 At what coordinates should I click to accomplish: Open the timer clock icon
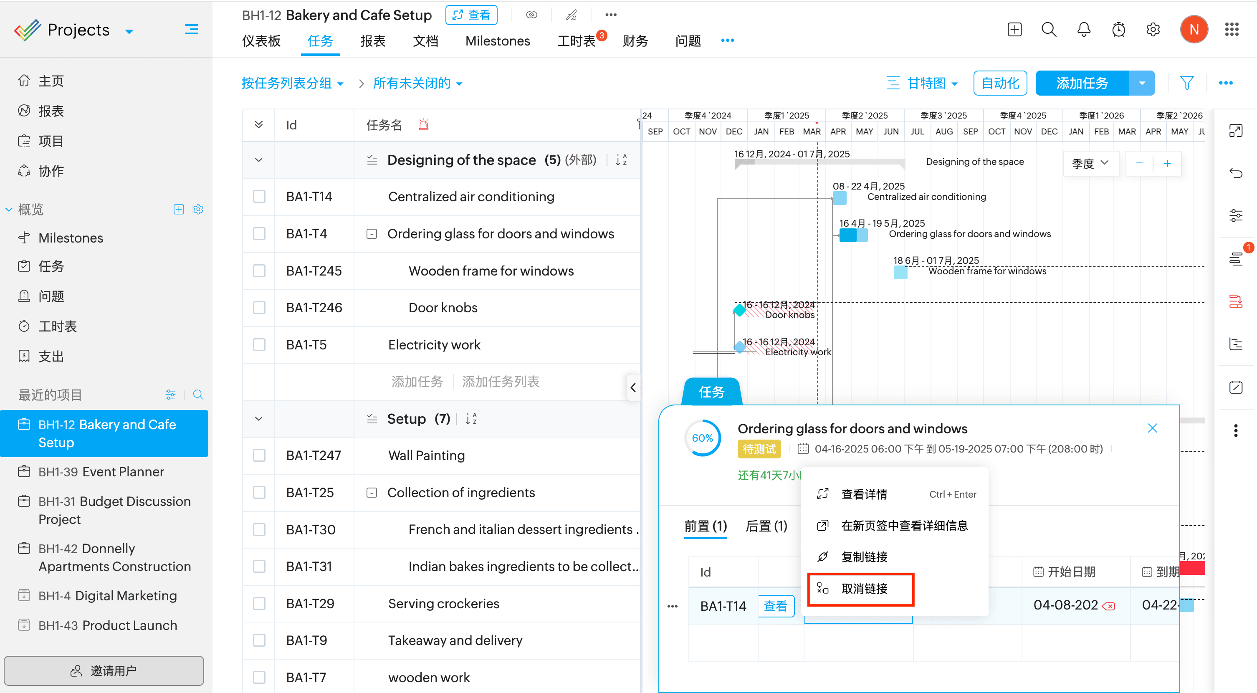click(1118, 30)
